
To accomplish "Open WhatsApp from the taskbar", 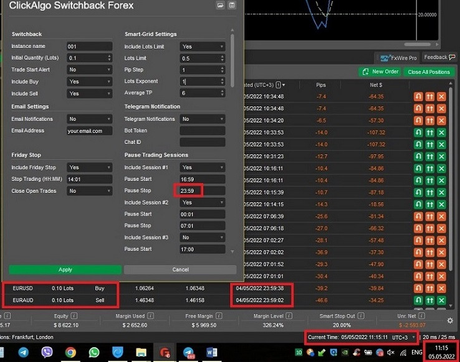I will [x=94, y=352].
